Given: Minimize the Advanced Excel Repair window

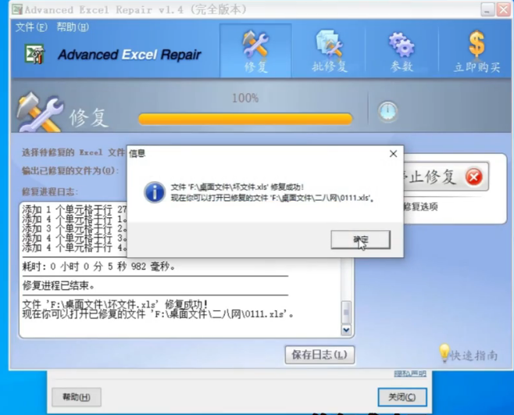Looking at the screenshot, I should tap(487, 9).
